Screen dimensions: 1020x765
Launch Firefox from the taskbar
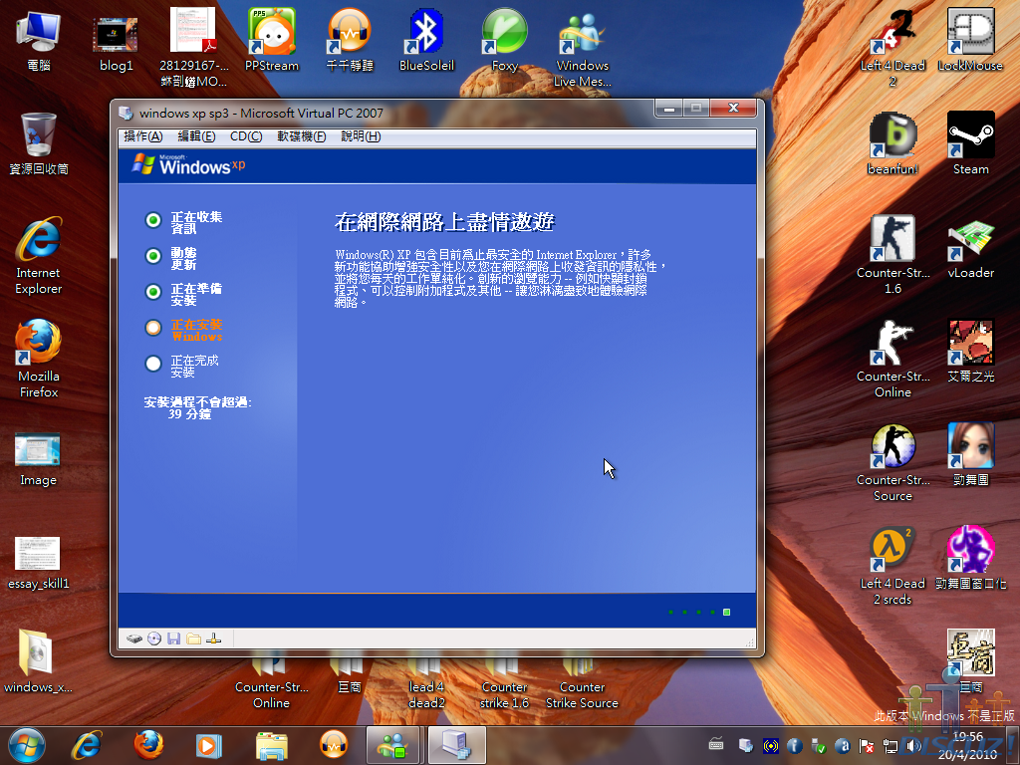(x=149, y=745)
